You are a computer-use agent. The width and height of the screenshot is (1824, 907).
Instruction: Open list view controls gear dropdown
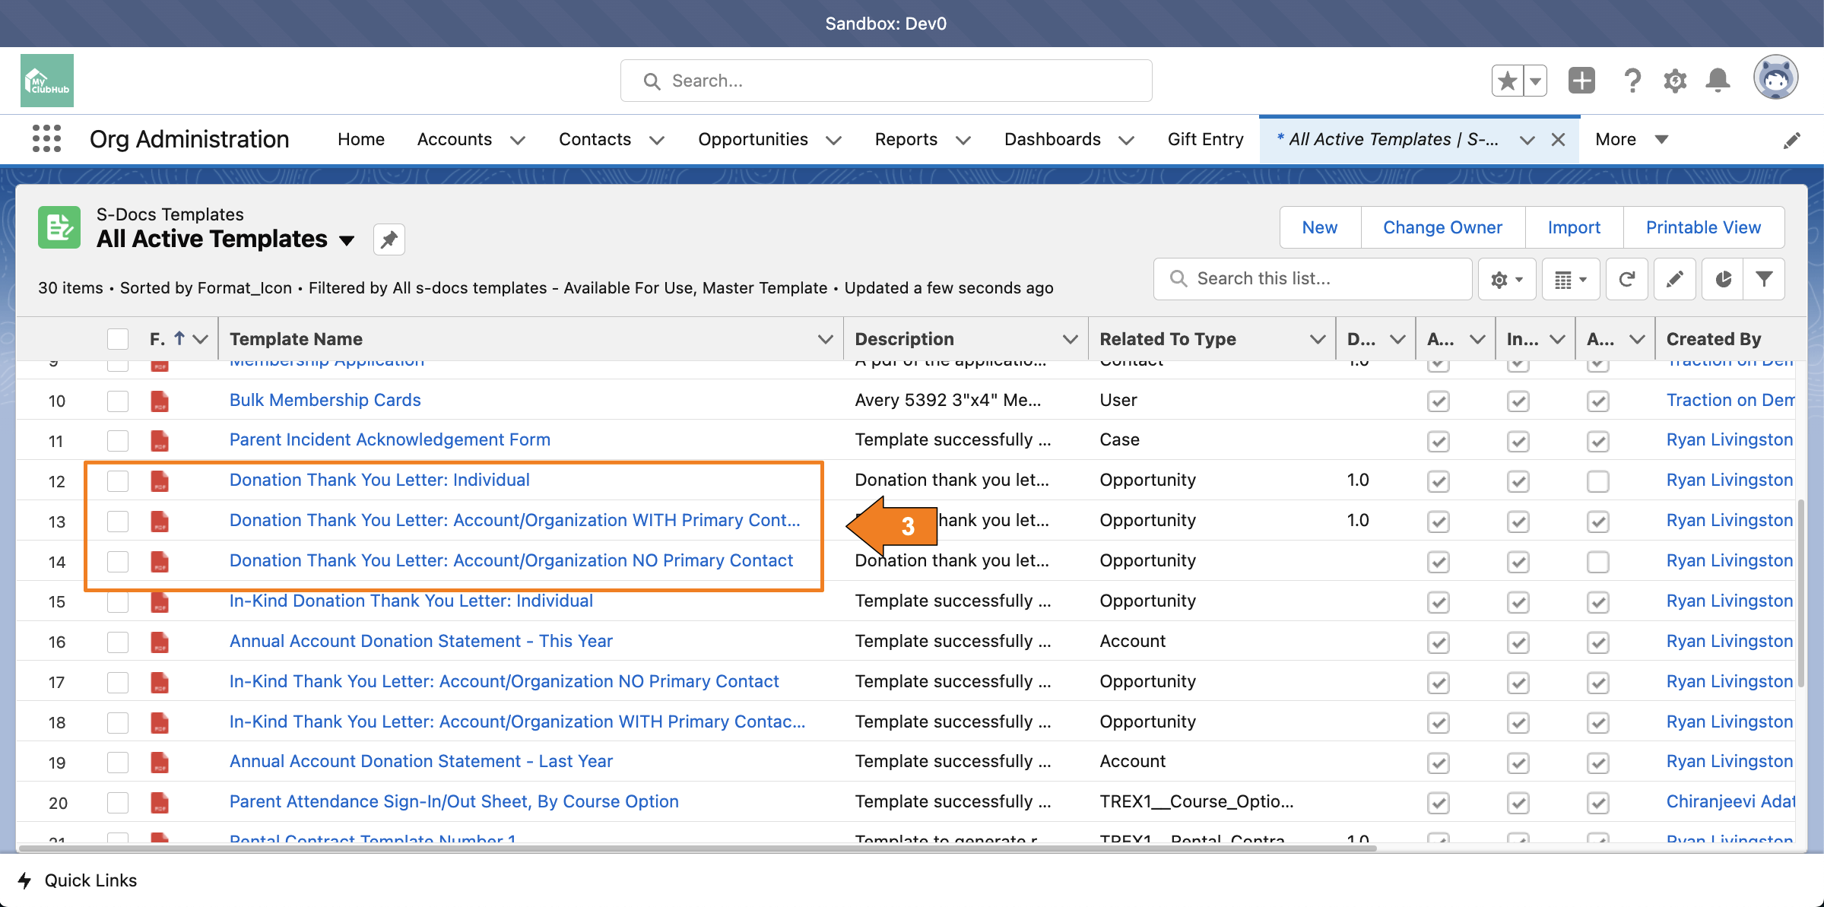pyautogui.click(x=1506, y=279)
